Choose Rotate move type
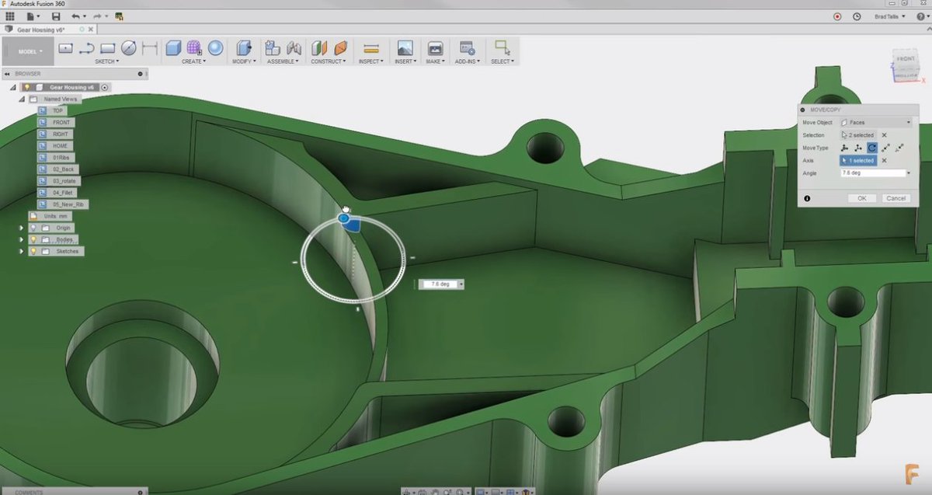This screenshot has width=932, height=495. [x=872, y=148]
